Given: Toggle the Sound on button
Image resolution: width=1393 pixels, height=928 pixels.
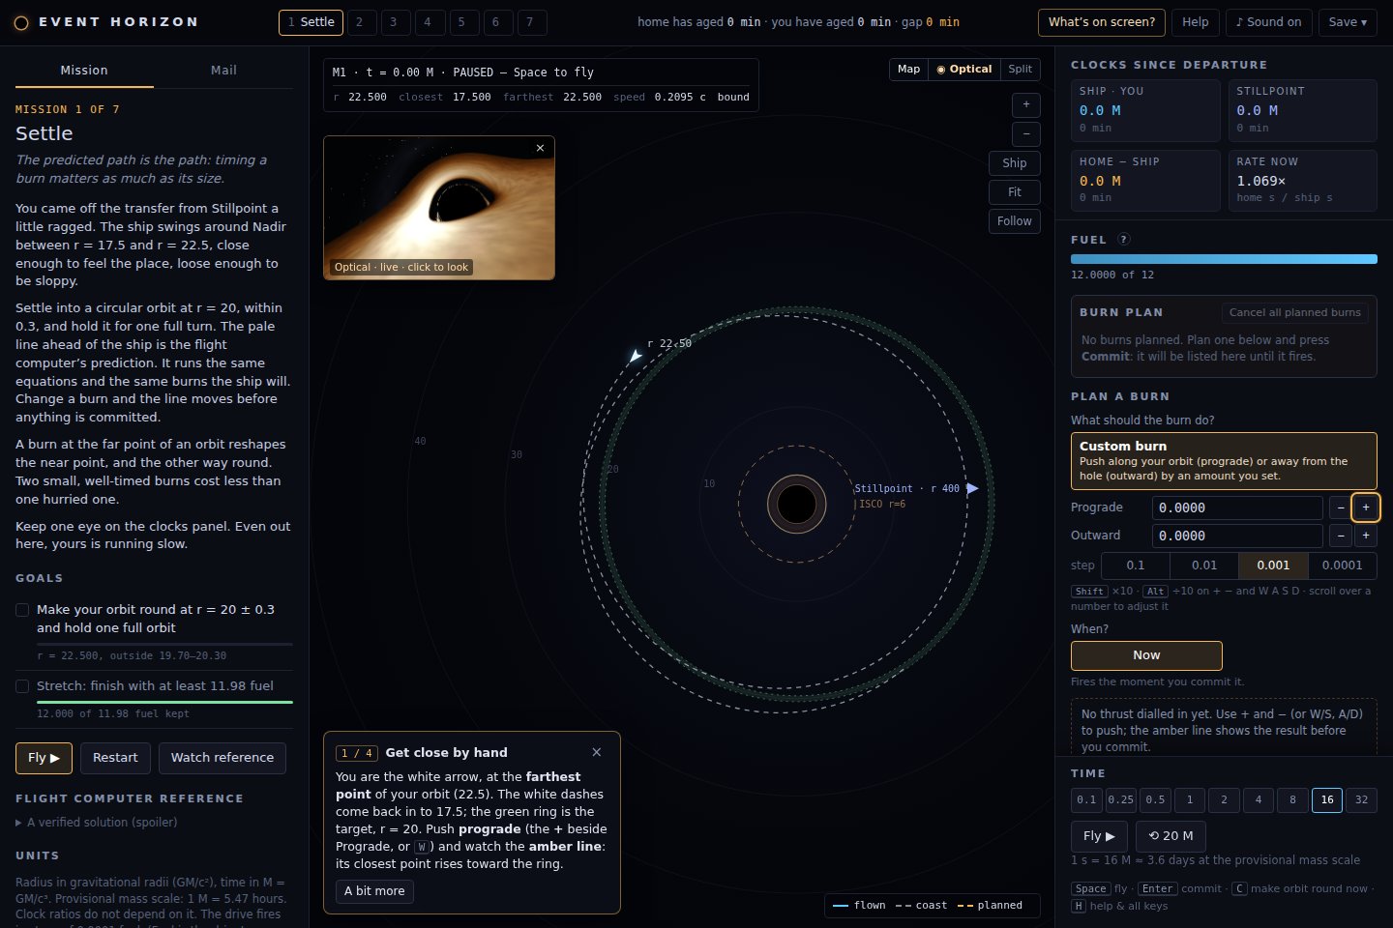Looking at the screenshot, I should 1268,22.
